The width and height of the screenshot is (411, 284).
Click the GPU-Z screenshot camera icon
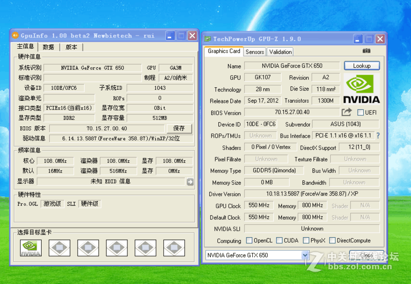coord(366,50)
